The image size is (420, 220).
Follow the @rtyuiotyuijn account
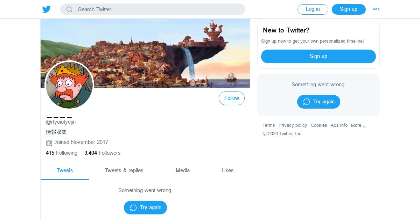pyautogui.click(x=232, y=98)
